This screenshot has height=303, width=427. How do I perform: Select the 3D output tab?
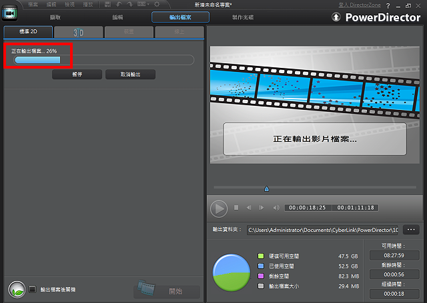pos(79,32)
